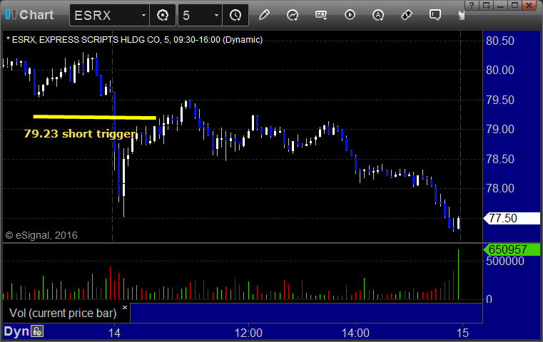Close the Vol study label with x

click(125, 307)
